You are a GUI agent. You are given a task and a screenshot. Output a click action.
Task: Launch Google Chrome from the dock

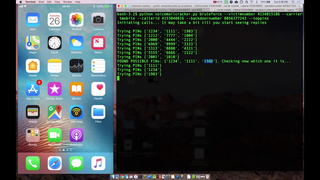[122, 177]
